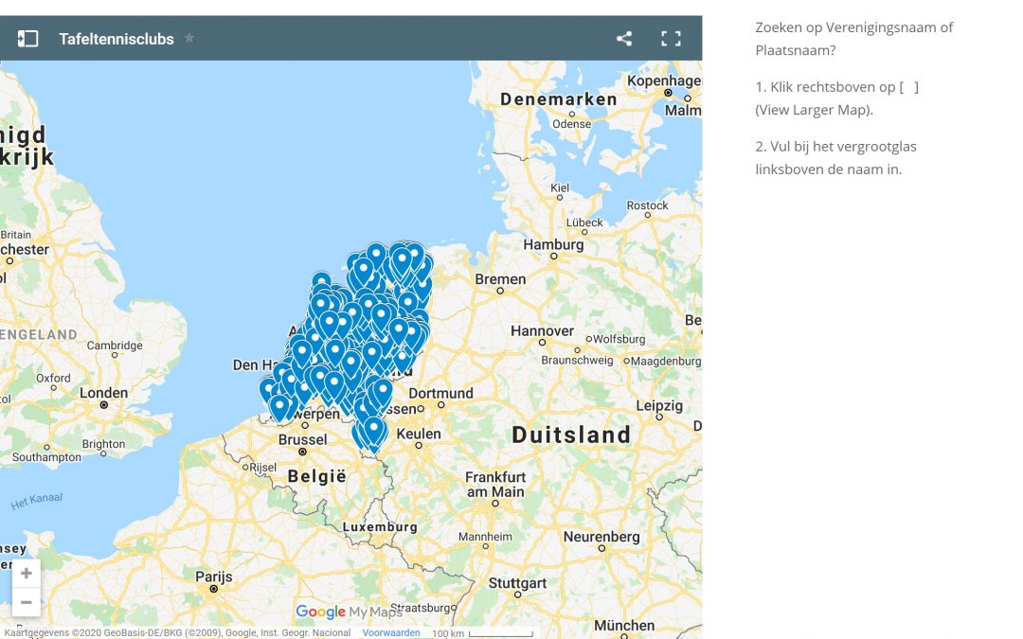
Task: Click the Rostock city label
Action: click(x=647, y=205)
